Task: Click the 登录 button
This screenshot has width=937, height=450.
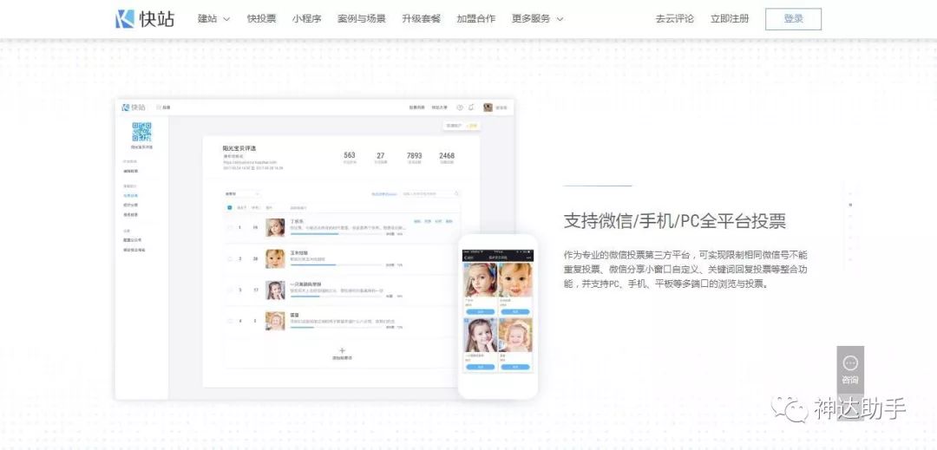Action: 793,19
